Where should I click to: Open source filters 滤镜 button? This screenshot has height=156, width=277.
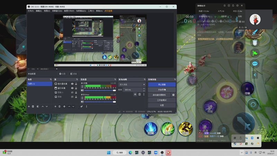(73, 74)
